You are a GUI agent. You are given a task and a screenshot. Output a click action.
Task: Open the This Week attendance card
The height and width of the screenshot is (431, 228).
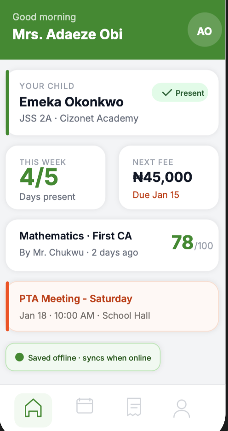point(56,177)
